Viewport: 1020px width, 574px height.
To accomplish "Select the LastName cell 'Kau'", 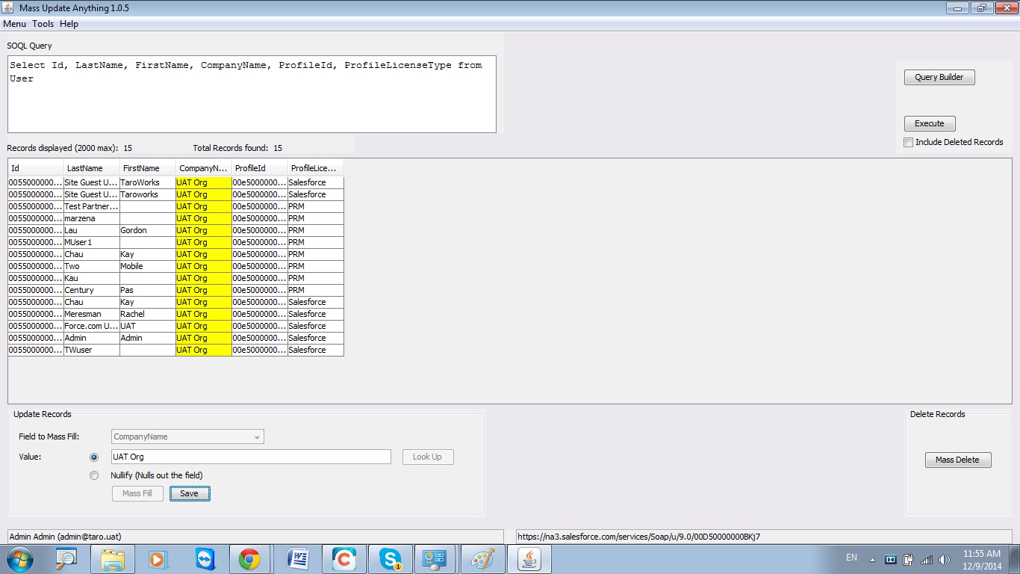I will coord(92,278).
